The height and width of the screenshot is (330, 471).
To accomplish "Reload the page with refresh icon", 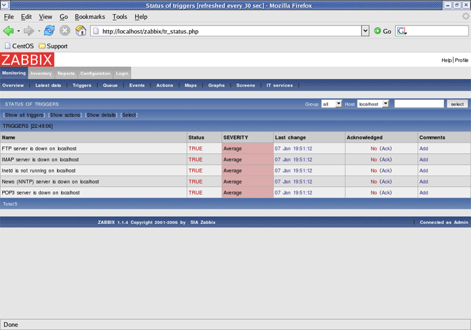I will [x=49, y=31].
